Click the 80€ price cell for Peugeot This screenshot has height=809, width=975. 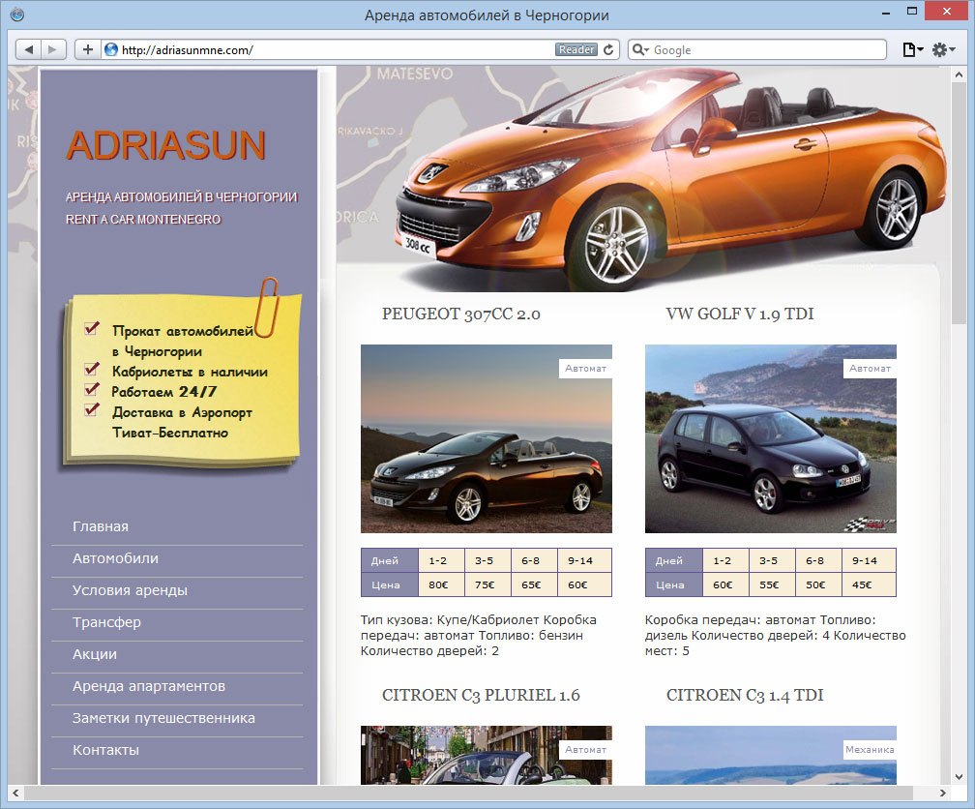tap(441, 584)
